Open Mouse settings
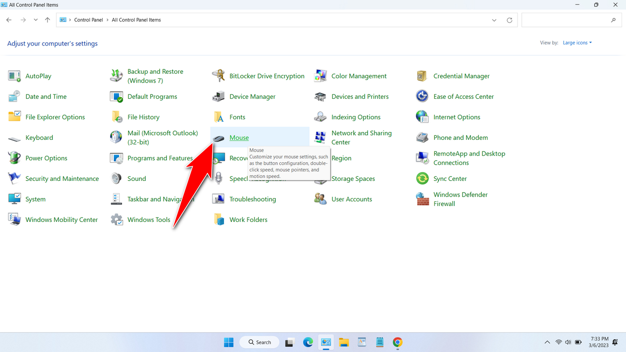 239,137
